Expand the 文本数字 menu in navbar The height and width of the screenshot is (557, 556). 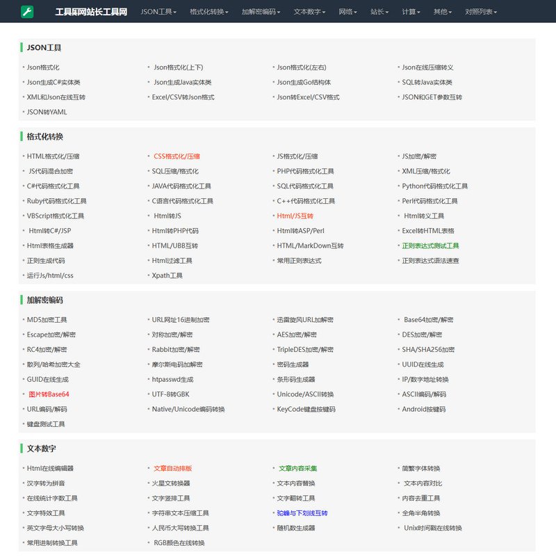(311, 12)
